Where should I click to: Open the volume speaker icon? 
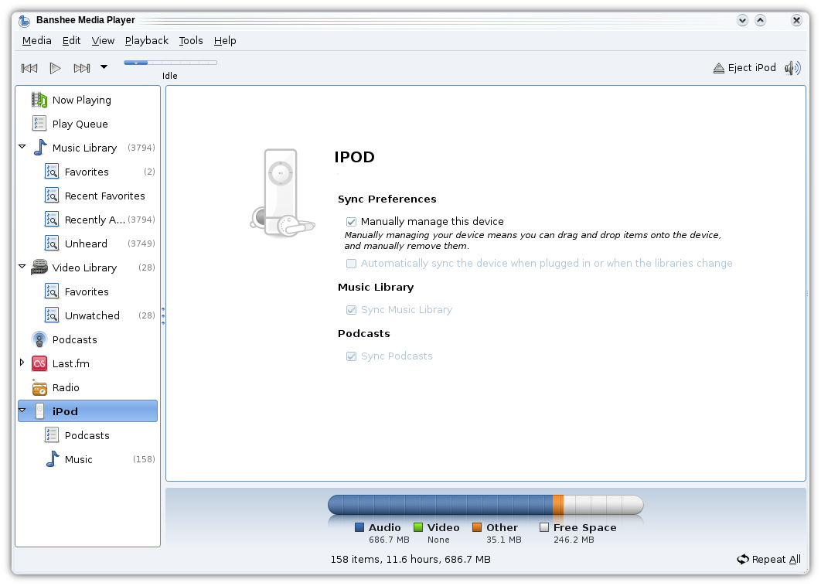(792, 68)
